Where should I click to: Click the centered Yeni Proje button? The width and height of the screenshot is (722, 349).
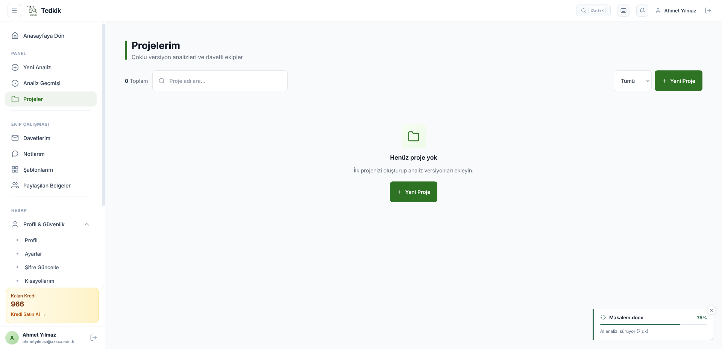coord(414,192)
